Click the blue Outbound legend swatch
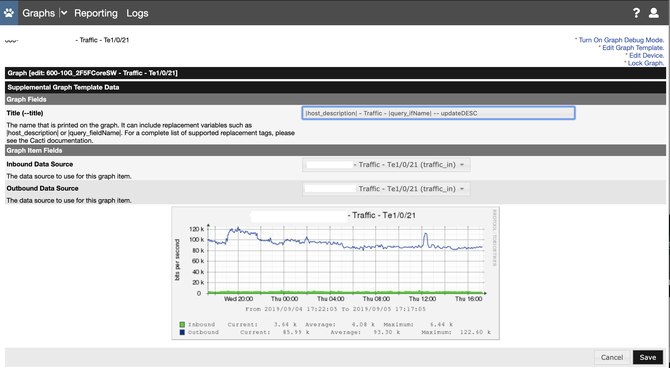This screenshot has width=670, height=368. (x=182, y=332)
